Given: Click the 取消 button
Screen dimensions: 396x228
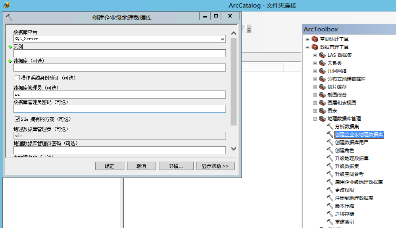Looking at the screenshot, I should tap(141, 166).
